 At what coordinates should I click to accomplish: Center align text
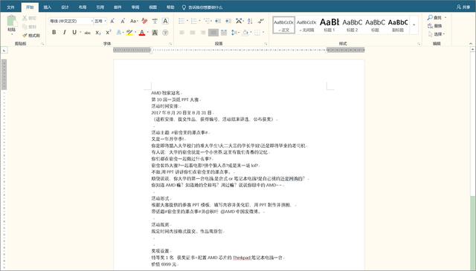coord(193,33)
